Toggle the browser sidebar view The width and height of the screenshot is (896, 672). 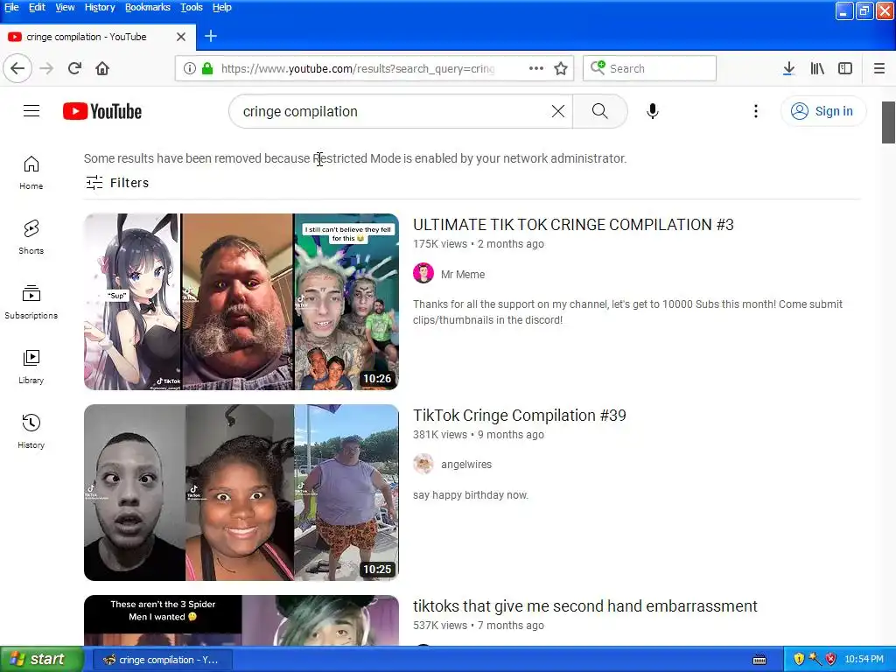pos(845,68)
